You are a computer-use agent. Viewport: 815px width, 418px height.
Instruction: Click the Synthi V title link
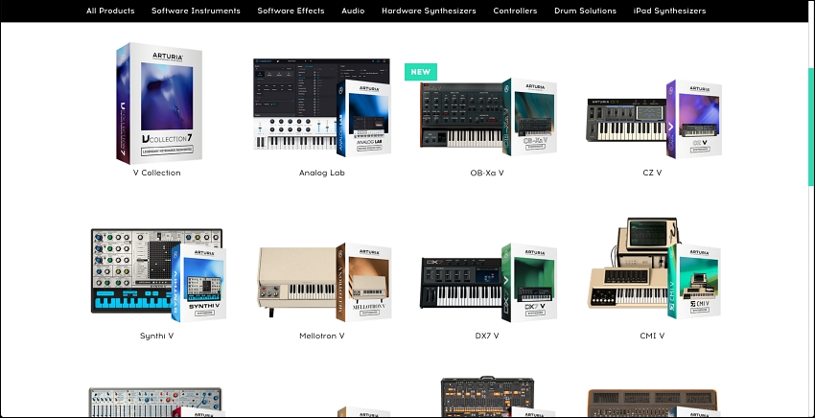157,336
